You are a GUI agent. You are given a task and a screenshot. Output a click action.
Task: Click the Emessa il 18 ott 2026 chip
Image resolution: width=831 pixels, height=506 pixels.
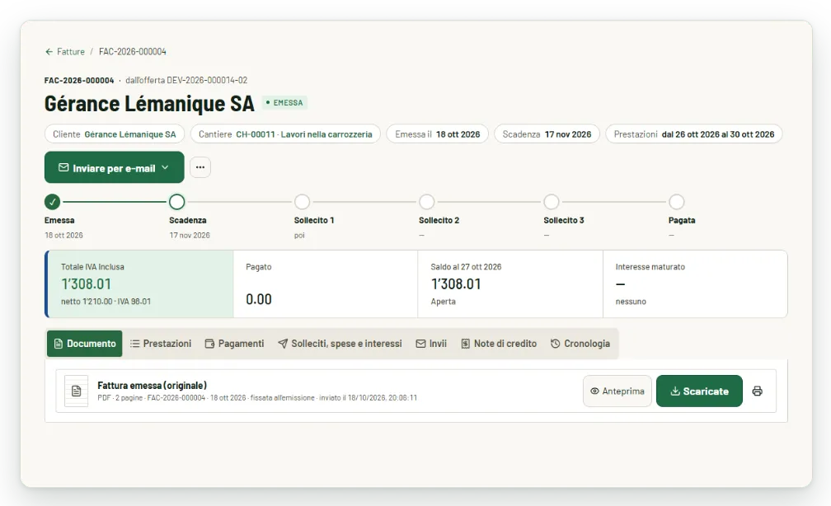click(x=437, y=134)
